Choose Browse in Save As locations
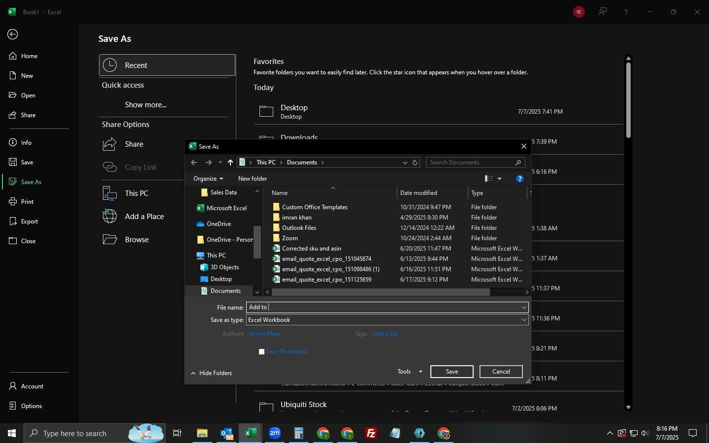Image resolution: width=709 pixels, height=443 pixels. pyautogui.click(x=137, y=240)
